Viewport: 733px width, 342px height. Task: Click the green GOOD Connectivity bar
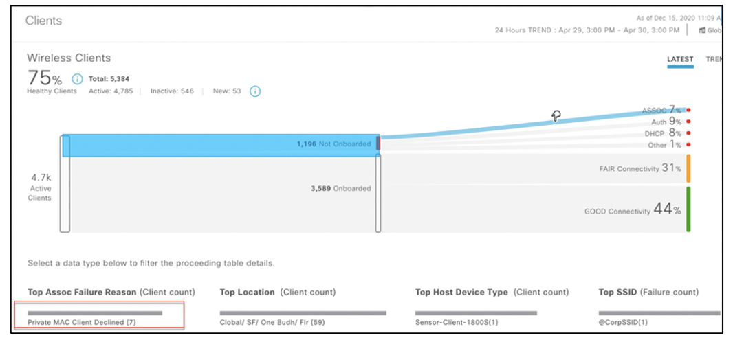[x=688, y=209]
